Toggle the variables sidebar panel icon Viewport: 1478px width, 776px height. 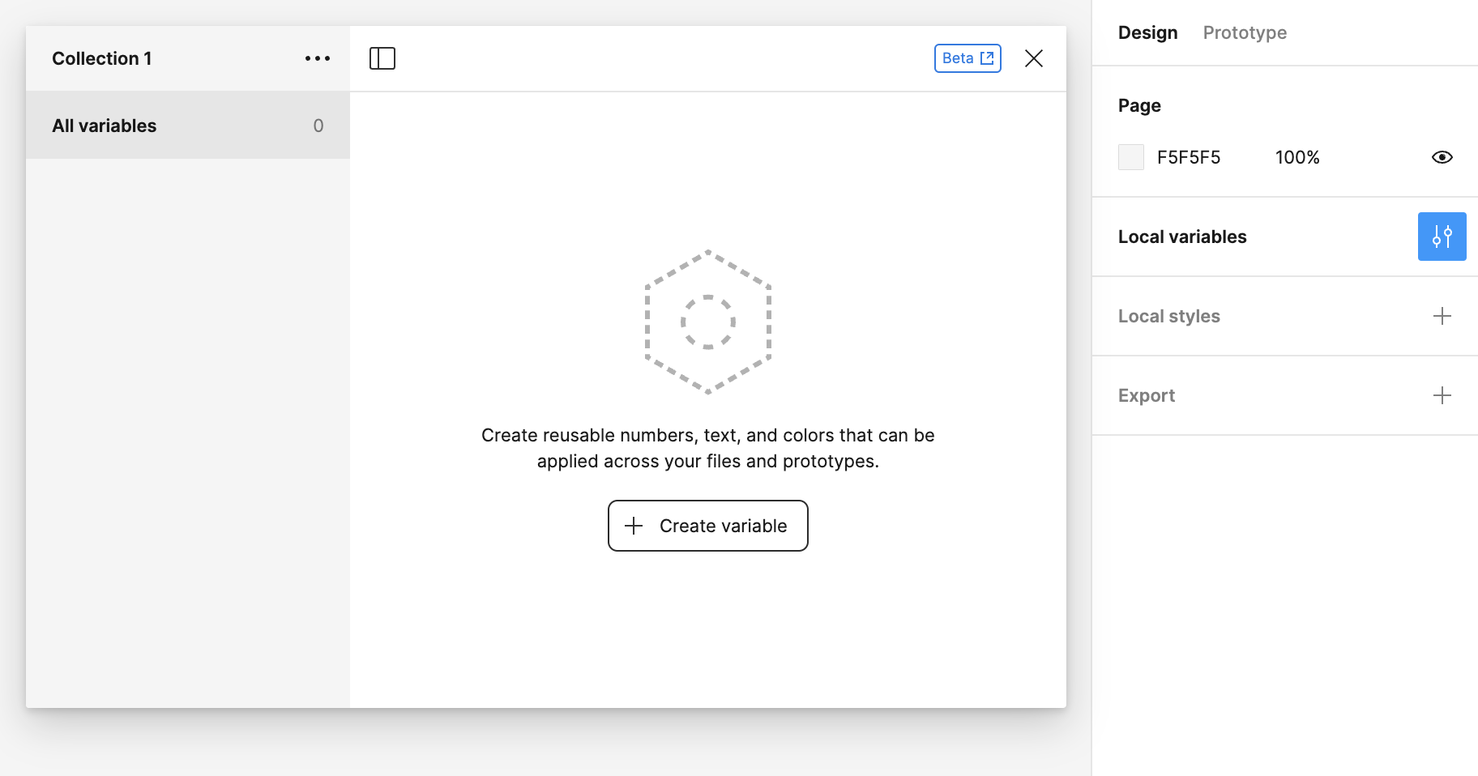click(x=383, y=58)
